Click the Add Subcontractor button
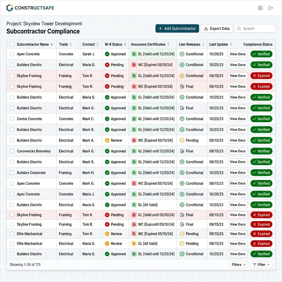The width and height of the screenshot is (282, 282). [x=177, y=28]
